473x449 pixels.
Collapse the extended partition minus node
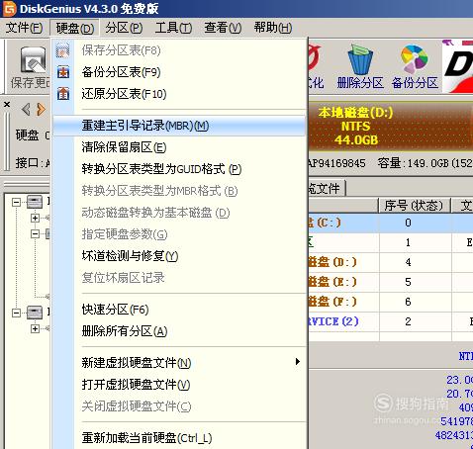tap(35, 233)
